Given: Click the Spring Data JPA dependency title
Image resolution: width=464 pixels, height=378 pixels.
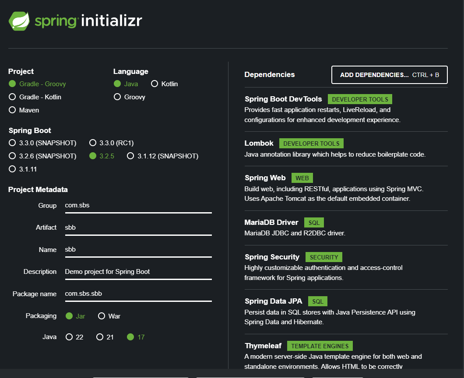Looking at the screenshot, I should (274, 301).
